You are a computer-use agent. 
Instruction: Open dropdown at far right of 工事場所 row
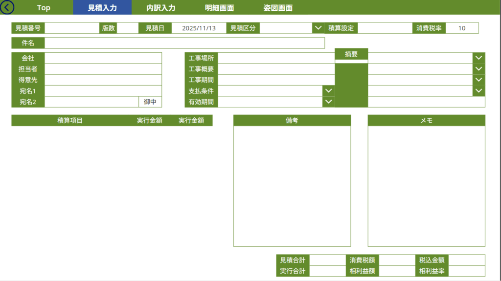click(479, 58)
